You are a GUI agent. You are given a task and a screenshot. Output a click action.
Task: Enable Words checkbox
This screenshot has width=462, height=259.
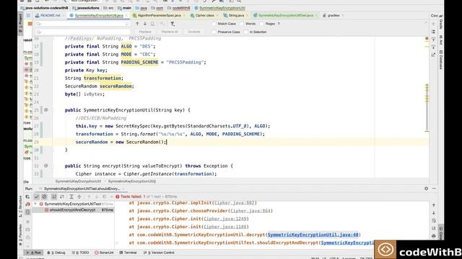pos(242,24)
